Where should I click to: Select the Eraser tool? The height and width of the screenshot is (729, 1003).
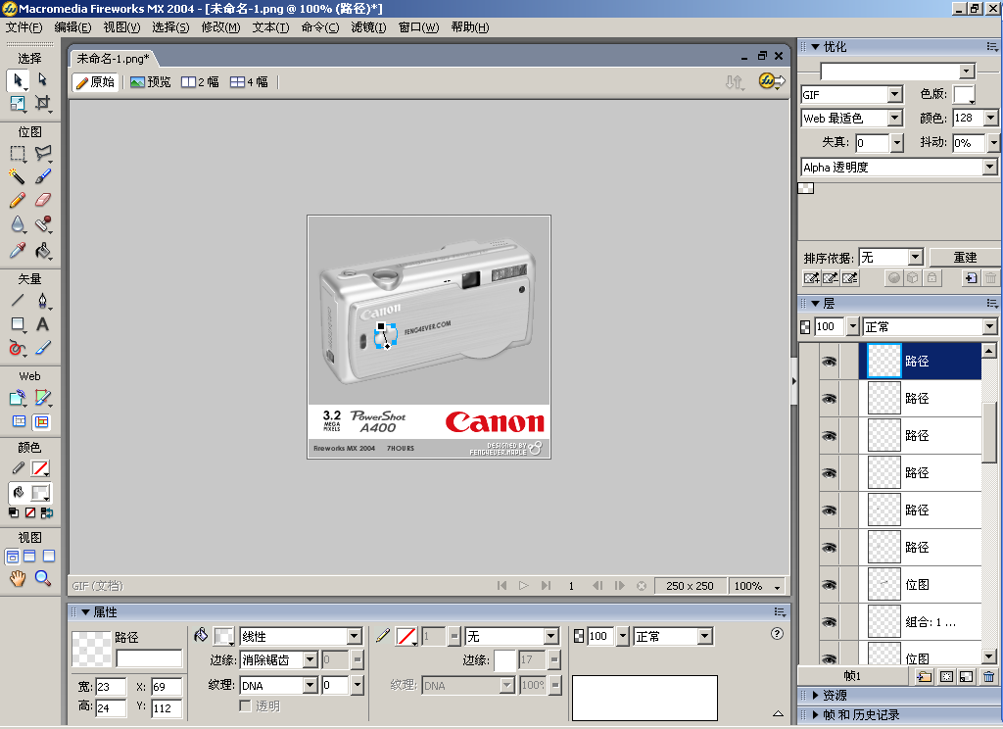pos(42,200)
